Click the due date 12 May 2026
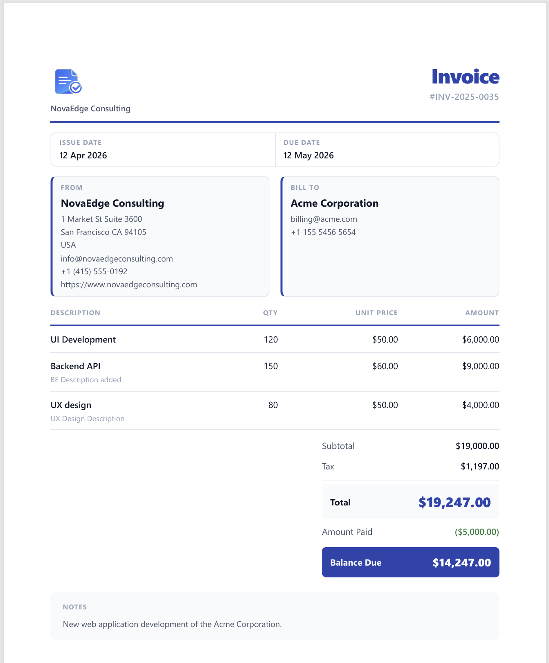This screenshot has height=663, width=549. tap(308, 156)
